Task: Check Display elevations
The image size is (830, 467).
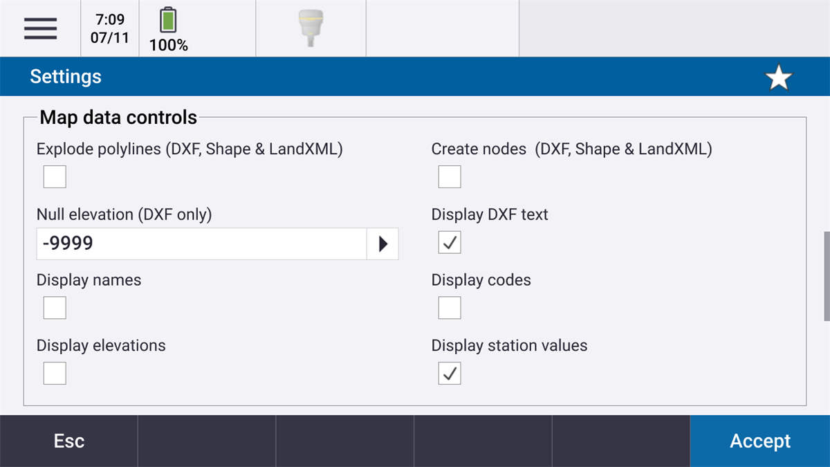Action: (54, 373)
